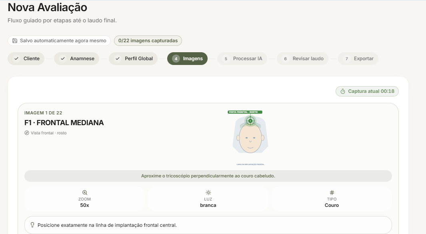Open the Cliente step
Screen dimensions: 426x234
(26, 59)
